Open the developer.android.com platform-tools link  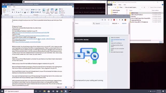32,36
